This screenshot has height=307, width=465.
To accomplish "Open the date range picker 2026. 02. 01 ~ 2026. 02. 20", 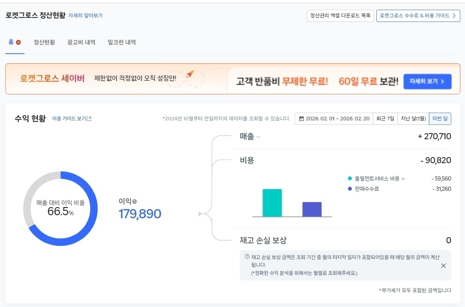I will pos(334,119).
